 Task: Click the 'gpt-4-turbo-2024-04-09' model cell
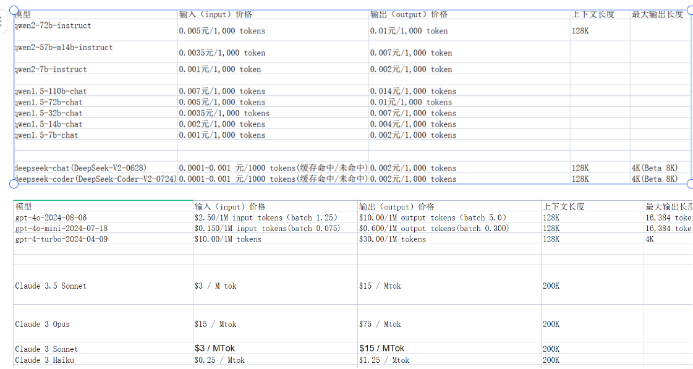pos(61,239)
